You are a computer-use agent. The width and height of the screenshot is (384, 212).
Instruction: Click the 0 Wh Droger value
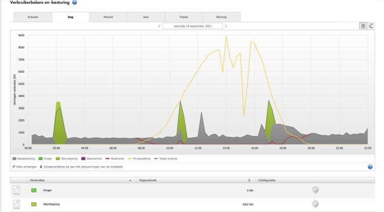point(250,190)
